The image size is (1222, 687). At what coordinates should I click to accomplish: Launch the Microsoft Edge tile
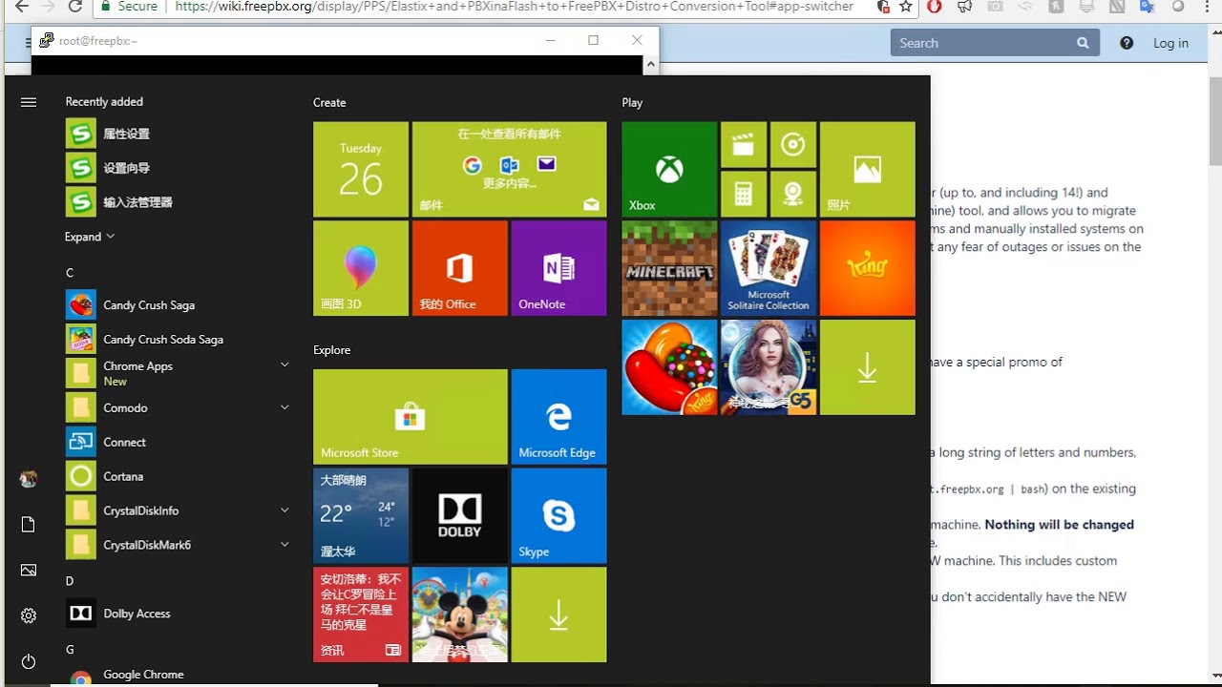[x=558, y=416]
